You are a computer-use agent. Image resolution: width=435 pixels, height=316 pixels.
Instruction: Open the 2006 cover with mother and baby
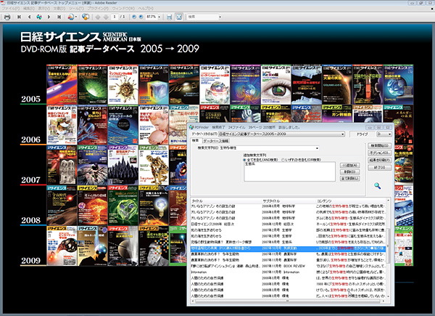click(154, 125)
